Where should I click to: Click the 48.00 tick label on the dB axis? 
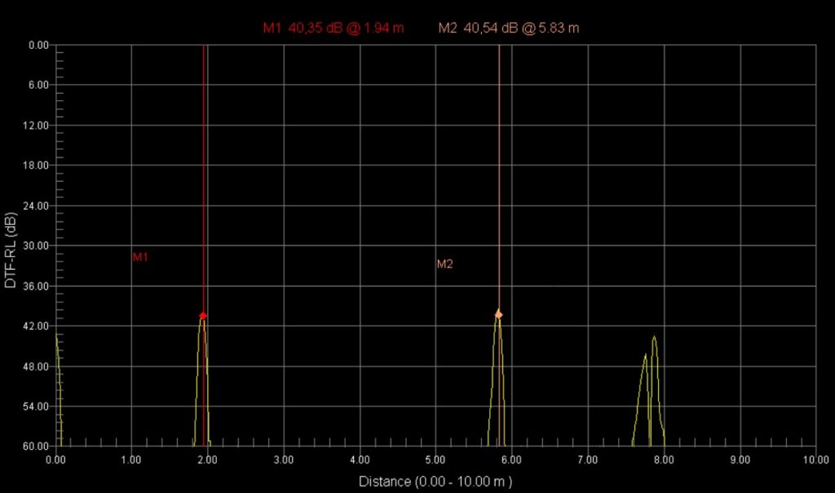click(x=39, y=367)
